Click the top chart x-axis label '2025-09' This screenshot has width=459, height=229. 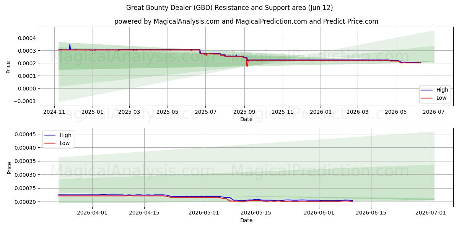[244, 112]
